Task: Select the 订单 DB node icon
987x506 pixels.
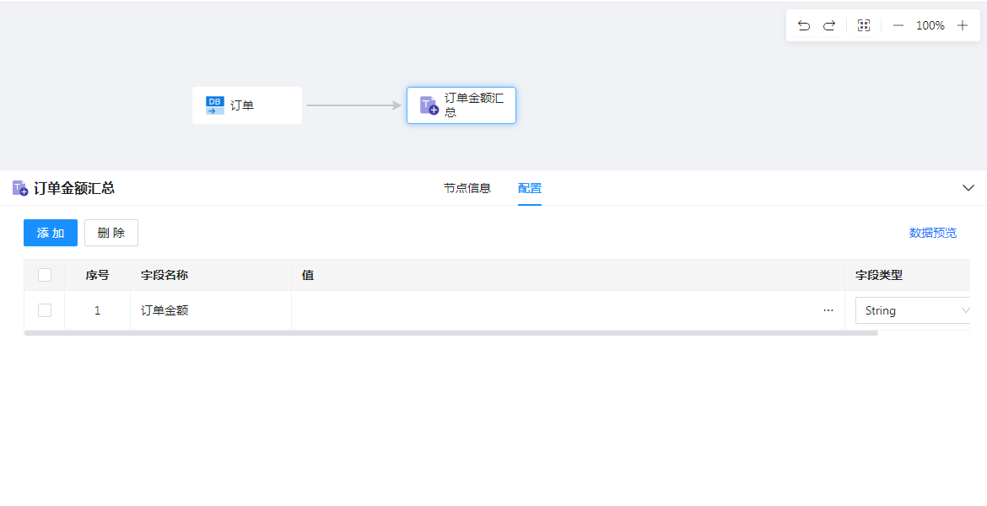Action: [215, 105]
